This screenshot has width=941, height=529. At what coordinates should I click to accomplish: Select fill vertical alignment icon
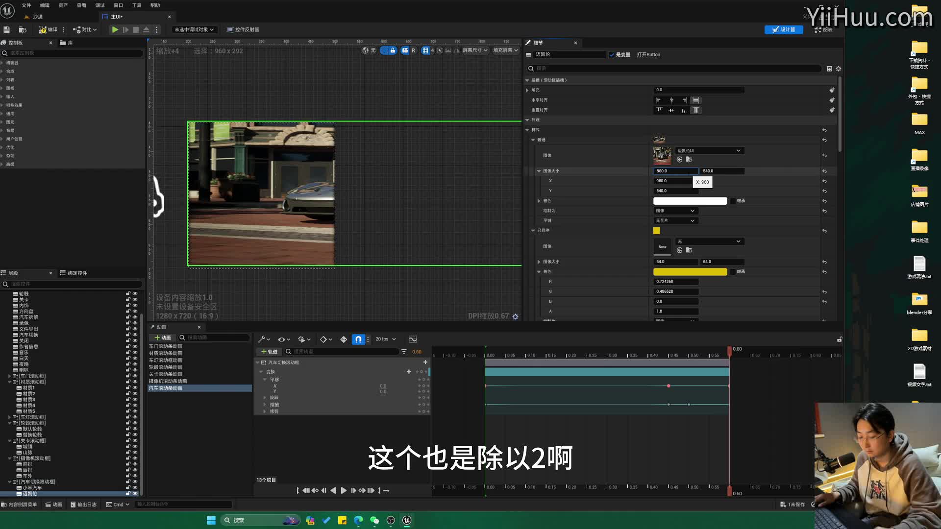pos(695,110)
